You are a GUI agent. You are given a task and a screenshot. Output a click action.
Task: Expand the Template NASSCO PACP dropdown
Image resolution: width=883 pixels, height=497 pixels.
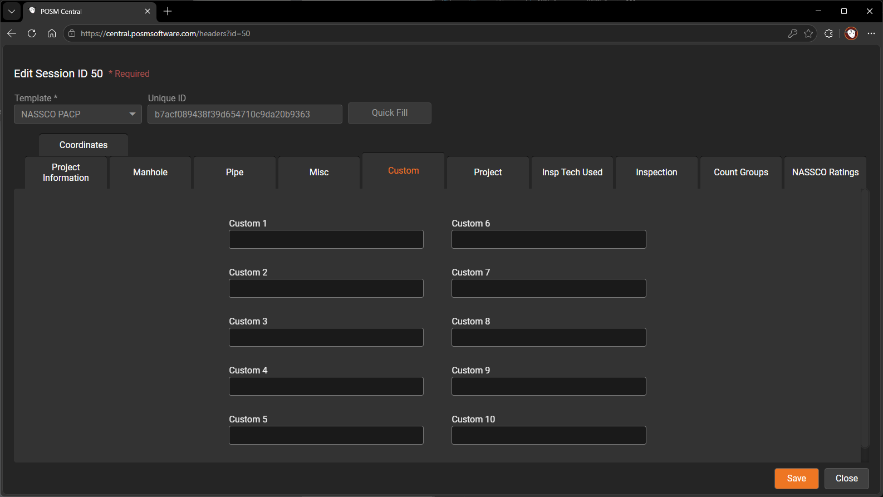[78, 114]
